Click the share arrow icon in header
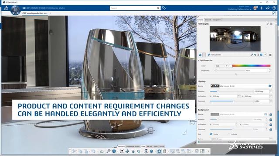The height and width of the screenshot is (156, 279). [x=268, y=8]
